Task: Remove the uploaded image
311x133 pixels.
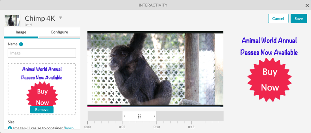Action: point(42,110)
